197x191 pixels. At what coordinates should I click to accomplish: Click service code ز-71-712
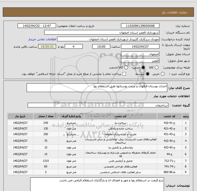tap(169, 161)
